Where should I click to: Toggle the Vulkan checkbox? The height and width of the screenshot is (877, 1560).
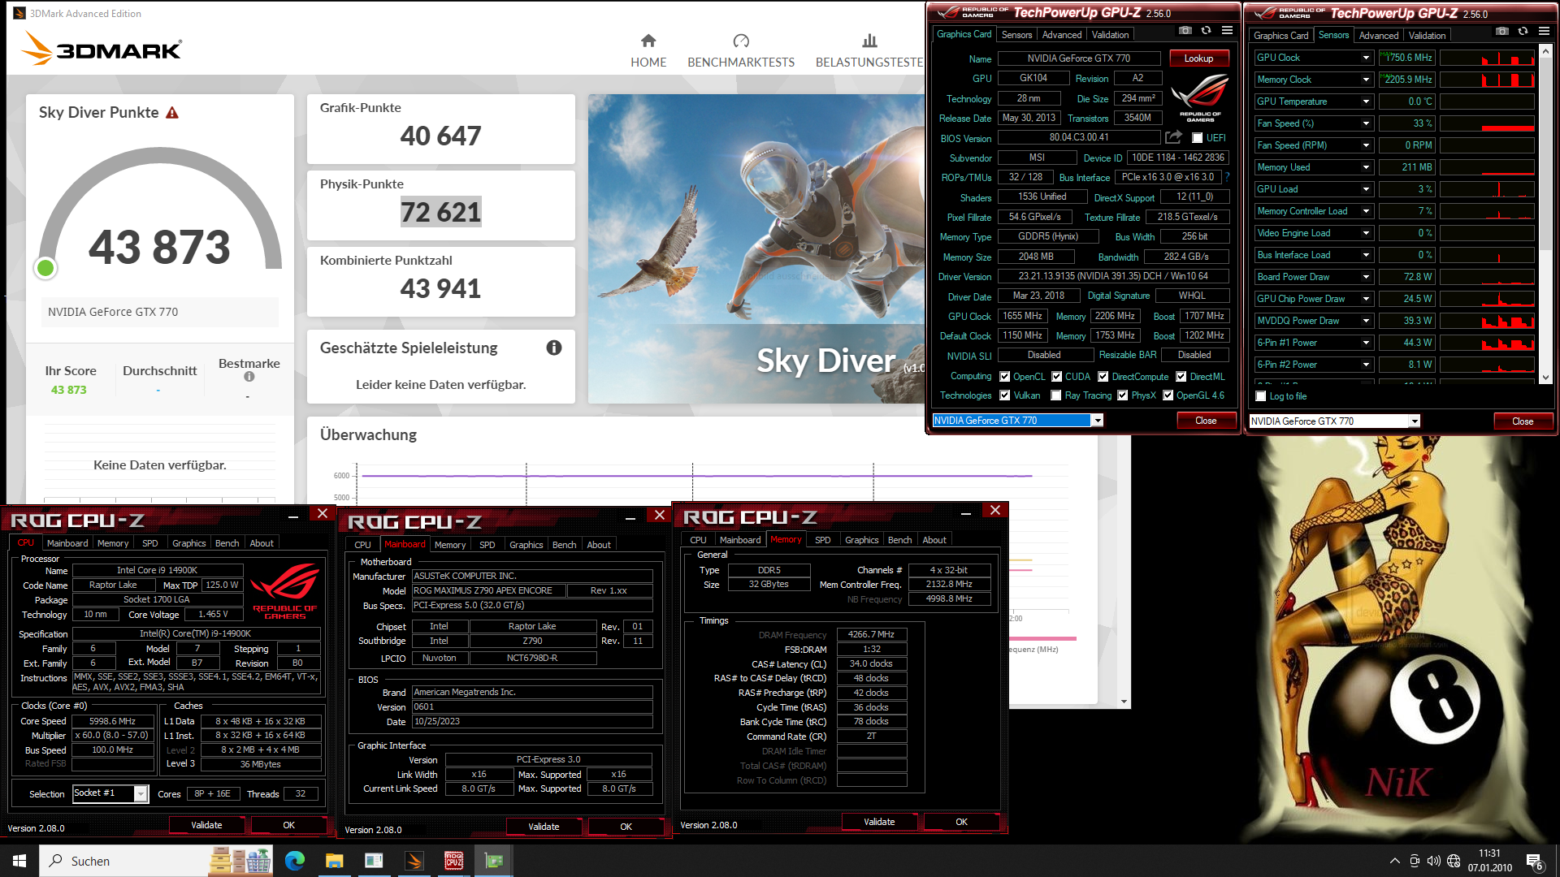[1005, 395]
